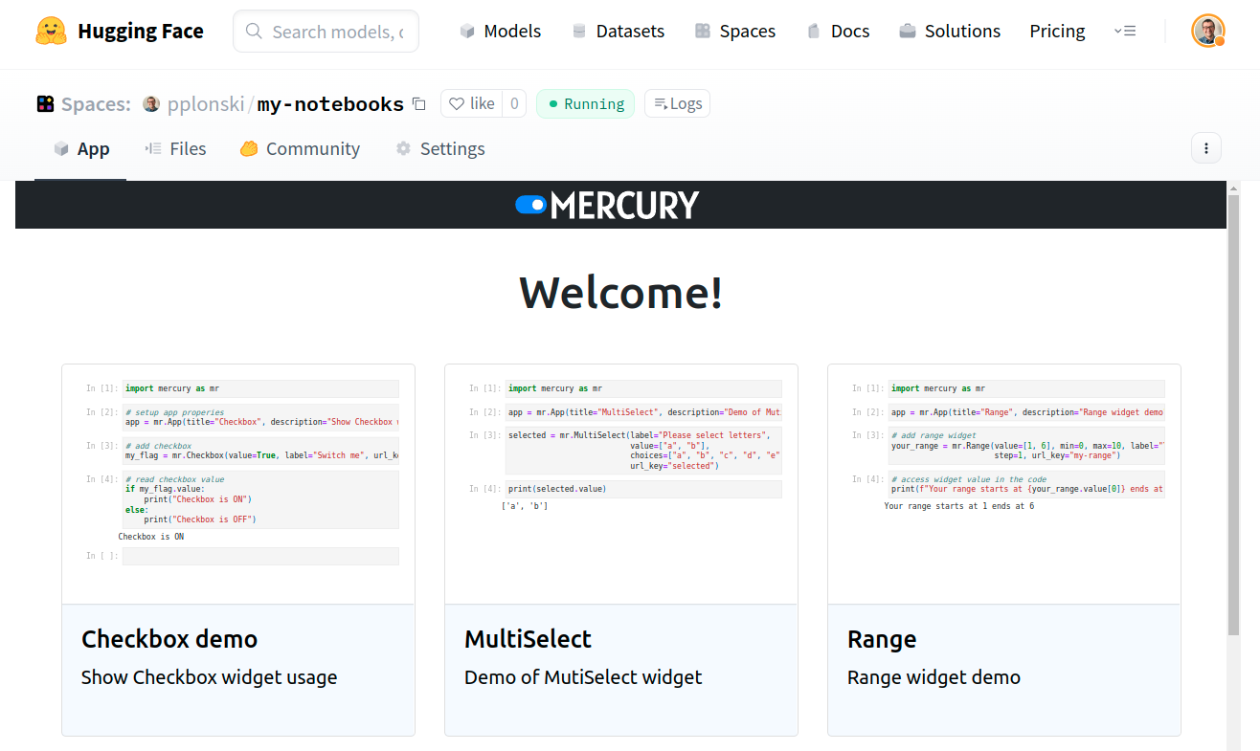The image size is (1260, 751).
Task: Click the Mercury logo in header
Action: coord(607,205)
